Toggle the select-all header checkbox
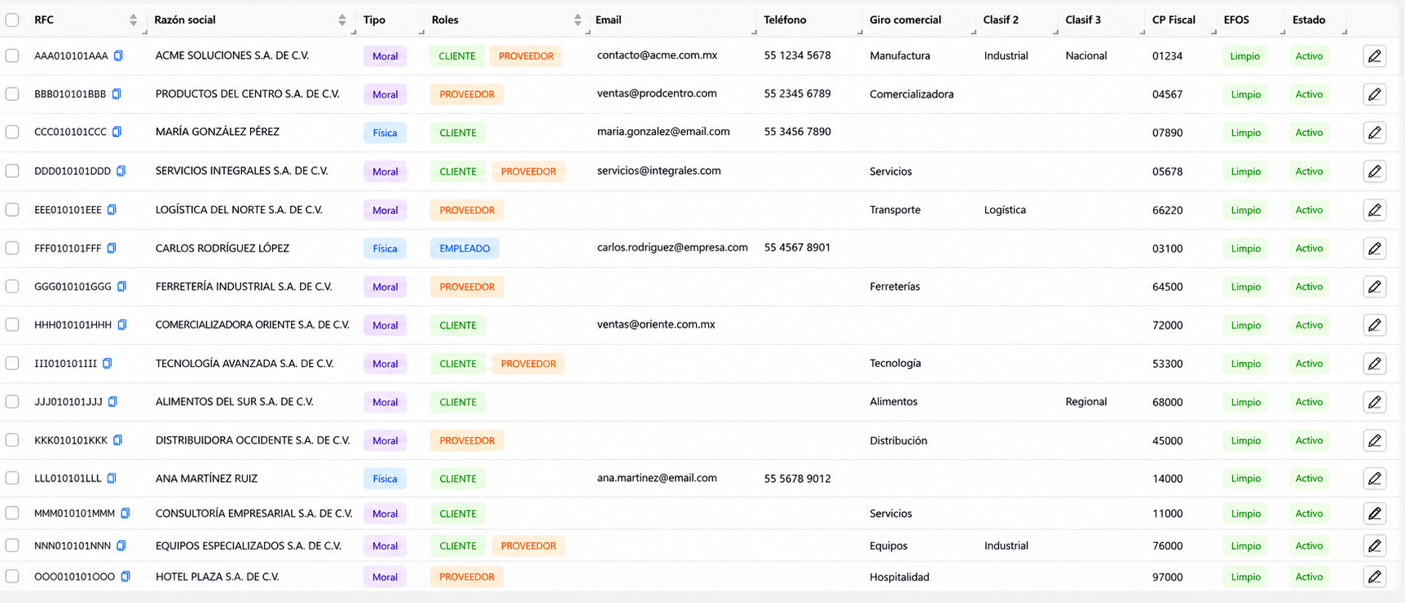The width and height of the screenshot is (1405, 603). click(x=12, y=20)
